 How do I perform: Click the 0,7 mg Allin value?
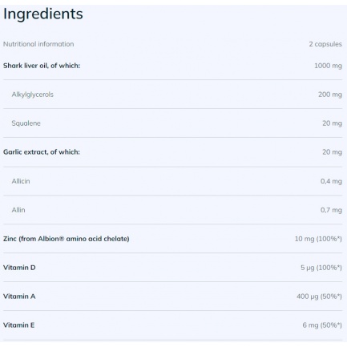click(x=331, y=210)
